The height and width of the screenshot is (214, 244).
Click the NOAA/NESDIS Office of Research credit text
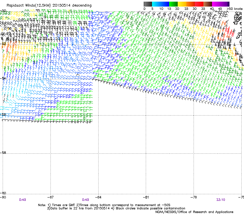(194, 212)
